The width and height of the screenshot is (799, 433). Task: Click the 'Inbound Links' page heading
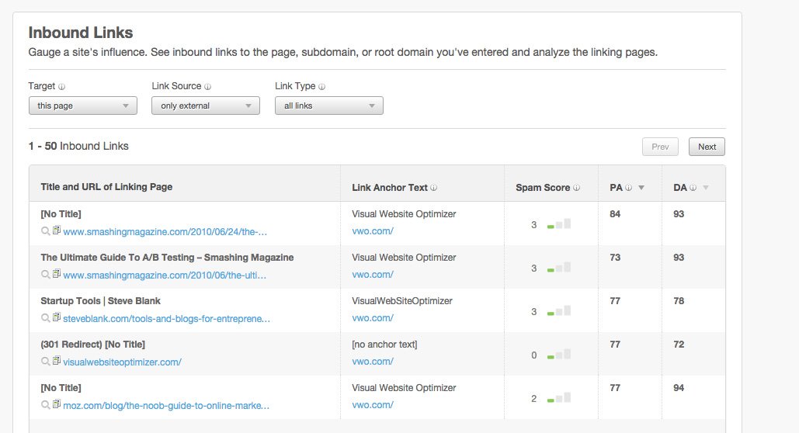81,33
